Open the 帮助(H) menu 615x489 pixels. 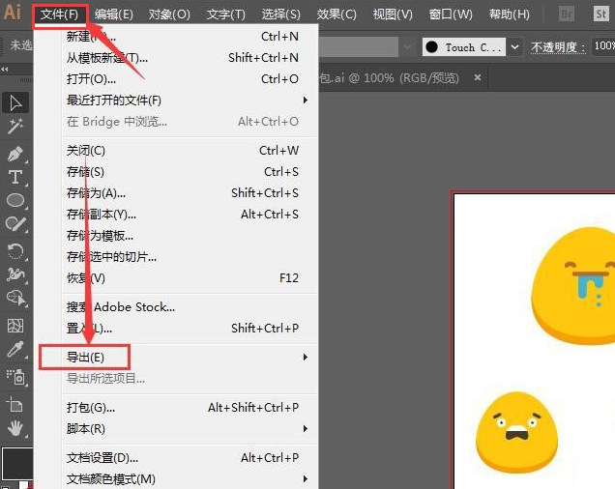(509, 14)
